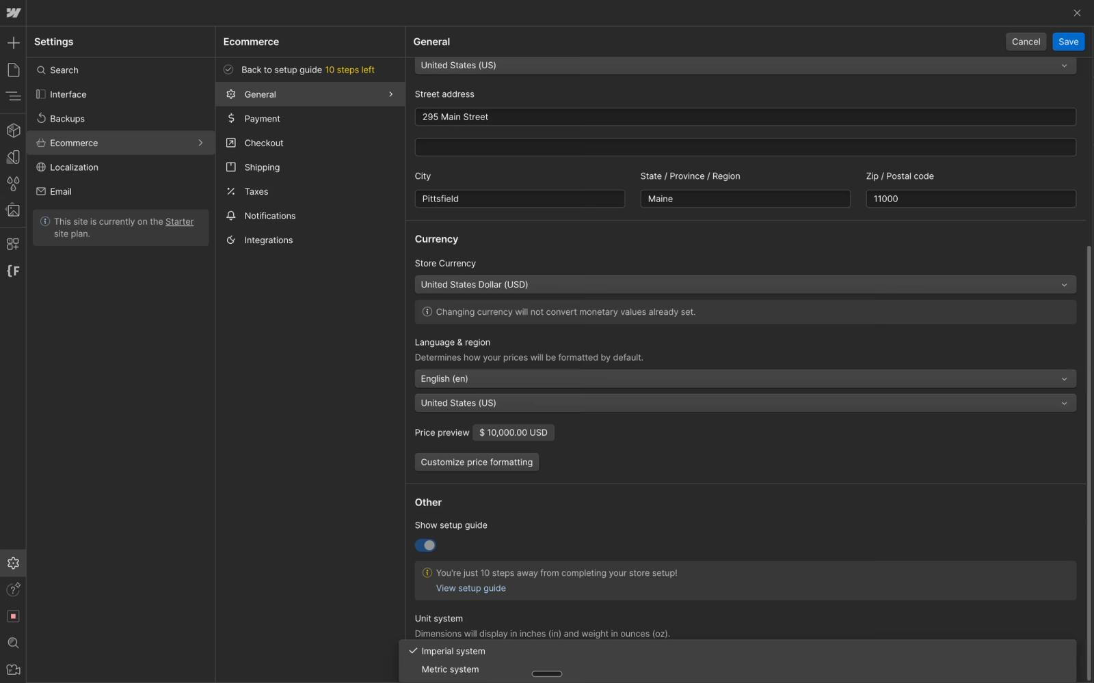Open the English (en) language dropdown

point(745,379)
